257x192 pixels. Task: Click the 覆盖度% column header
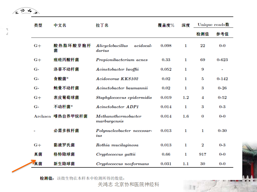click(166, 25)
